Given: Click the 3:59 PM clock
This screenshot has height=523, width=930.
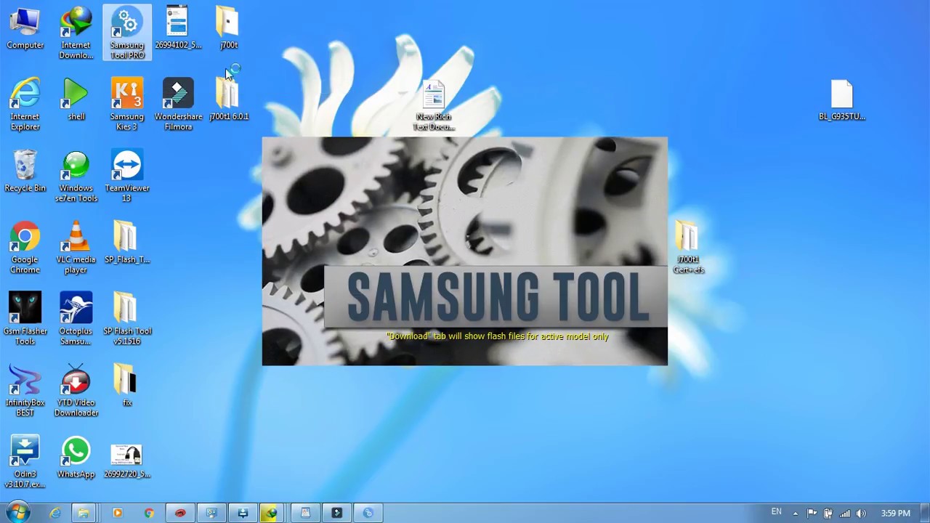Looking at the screenshot, I should [x=895, y=514].
